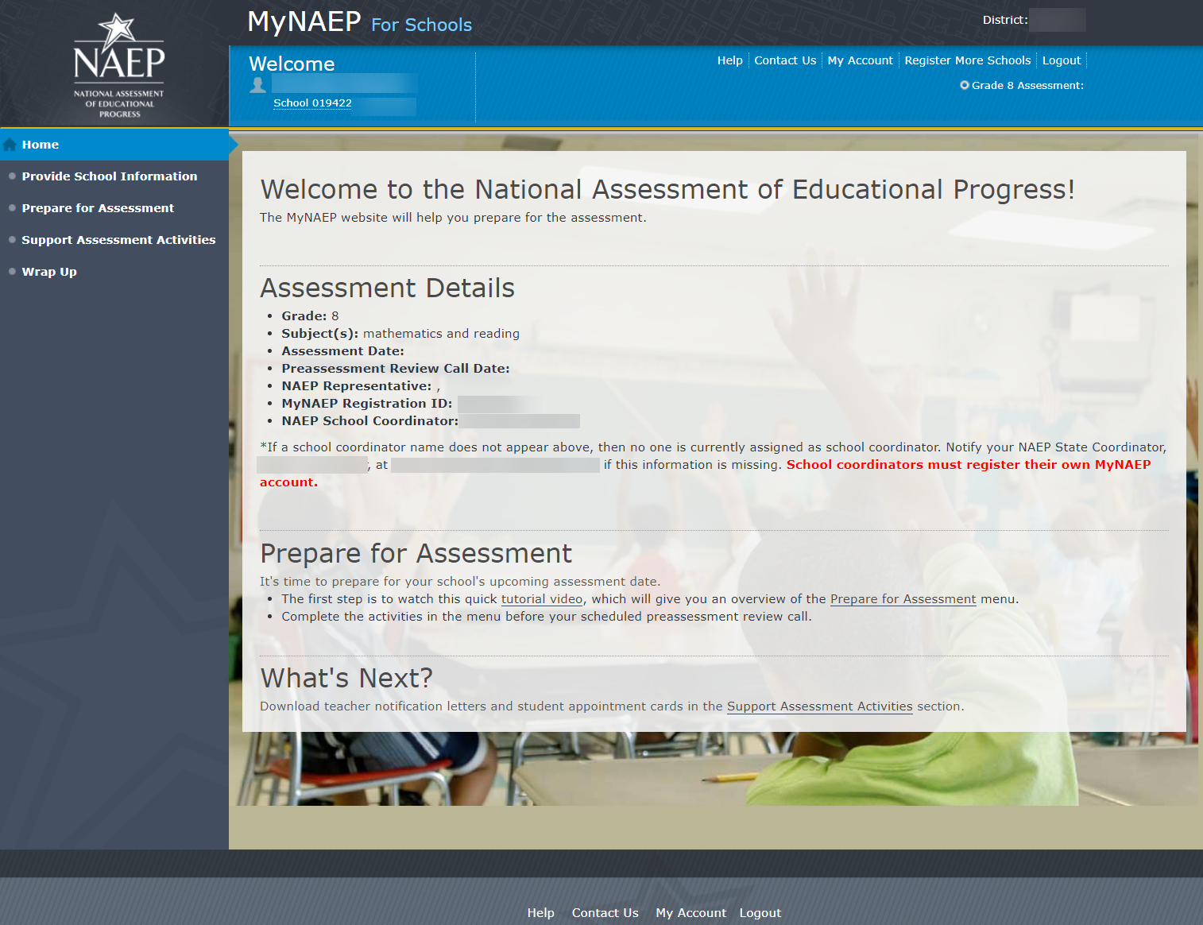This screenshot has width=1203, height=925.
Task: Click the Assessment Date label
Action: pyautogui.click(x=342, y=351)
